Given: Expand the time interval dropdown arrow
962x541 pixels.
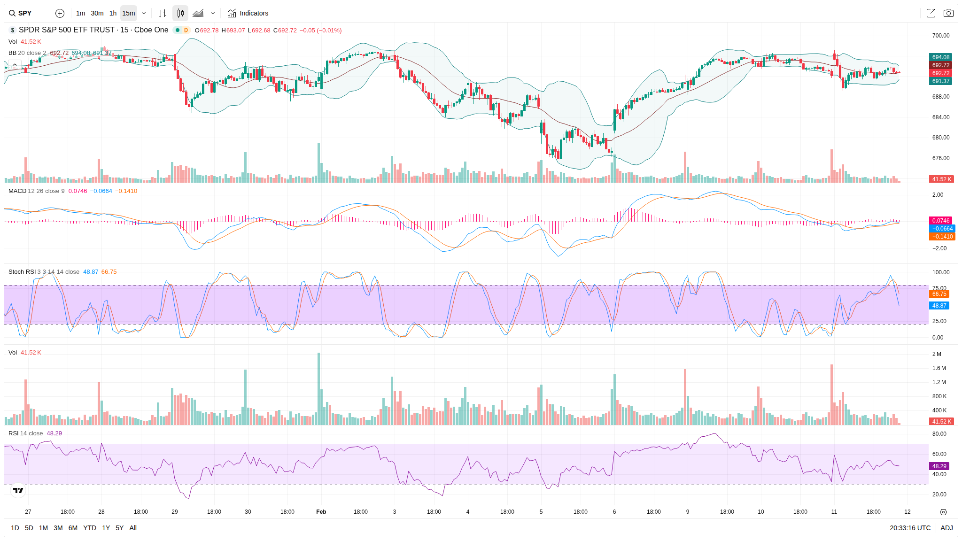Looking at the screenshot, I should tap(144, 13).
